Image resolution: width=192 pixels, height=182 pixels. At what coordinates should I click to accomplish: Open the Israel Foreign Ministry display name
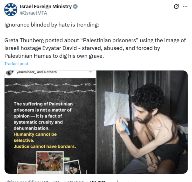[x=46, y=6]
